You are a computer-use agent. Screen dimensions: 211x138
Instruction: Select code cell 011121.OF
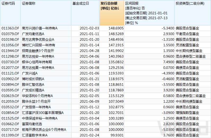[x=10, y=73]
